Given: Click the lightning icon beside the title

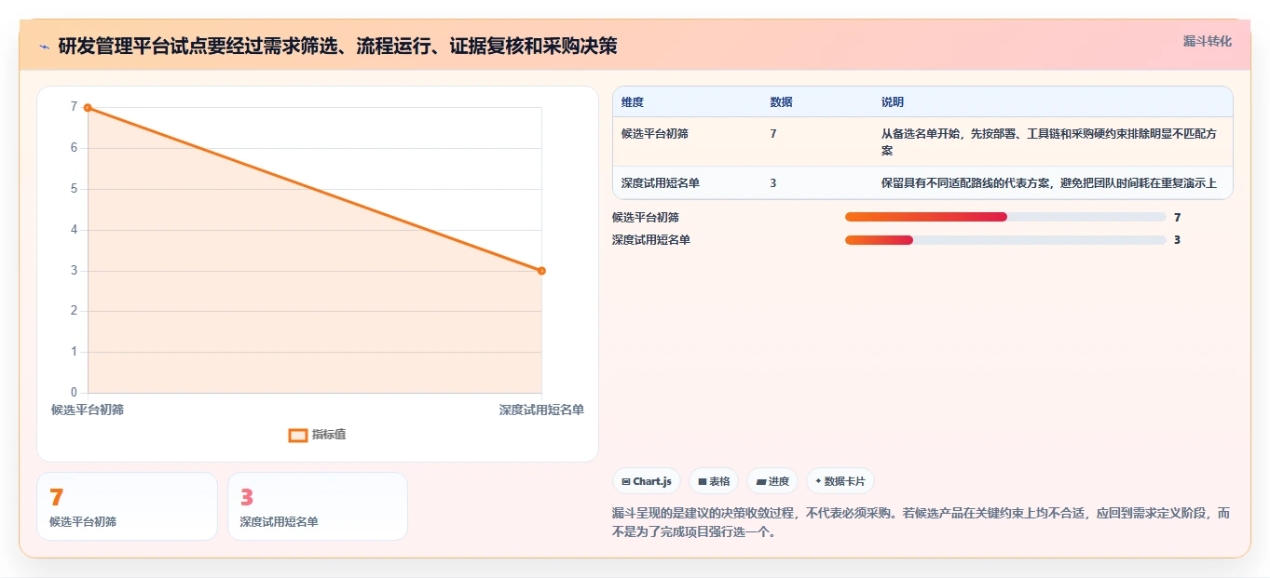Looking at the screenshot, I should point(44,47).
